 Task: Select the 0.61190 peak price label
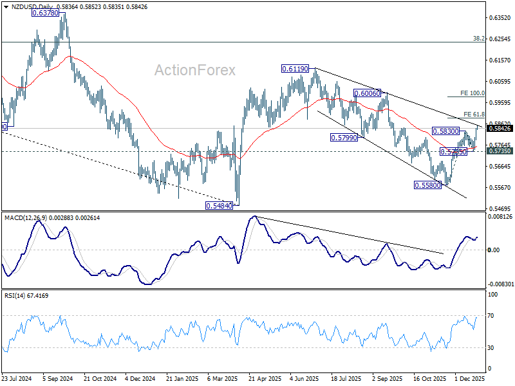(x=295, y=69)
